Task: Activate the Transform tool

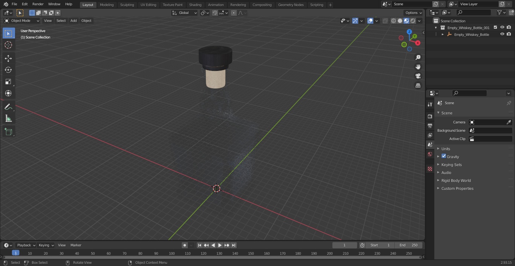Action: pyautogui.click(x=8, y=93)
